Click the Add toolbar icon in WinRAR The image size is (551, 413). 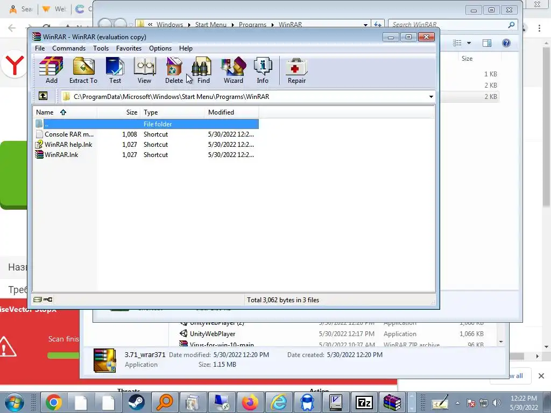pos(51,70)
